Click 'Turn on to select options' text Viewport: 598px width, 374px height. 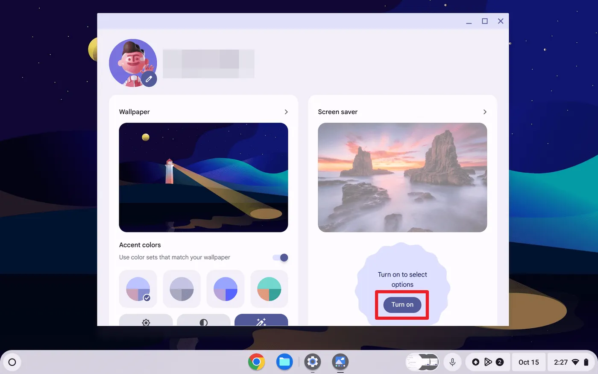(402, 280)
